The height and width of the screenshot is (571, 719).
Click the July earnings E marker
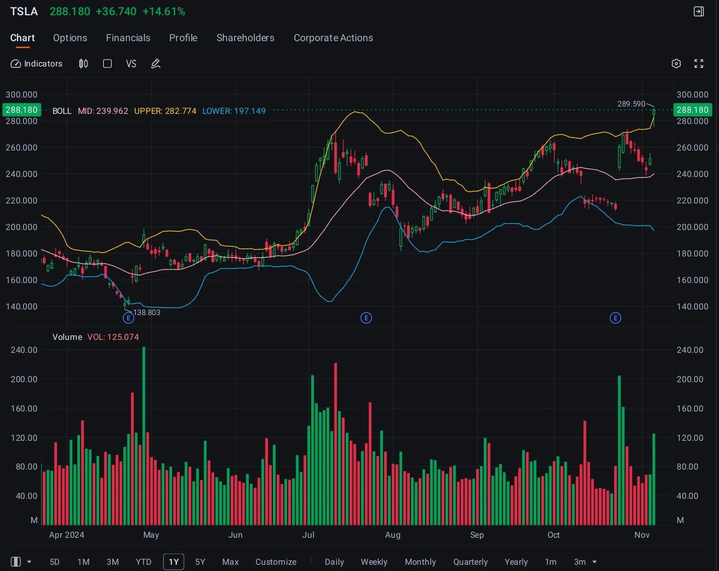click(x=366, y=318)
